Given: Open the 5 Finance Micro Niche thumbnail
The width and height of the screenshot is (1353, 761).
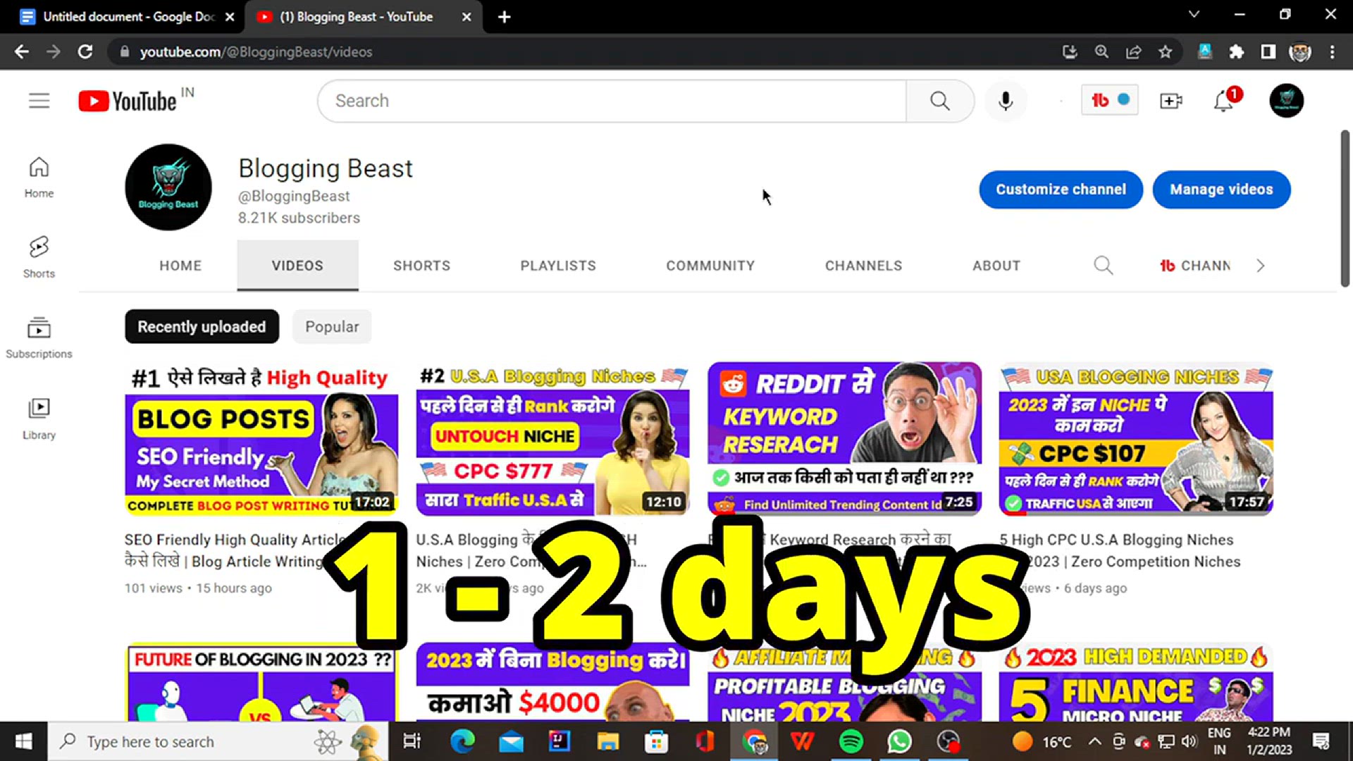Looking at the screenshot, I should tap(1136, 682).
